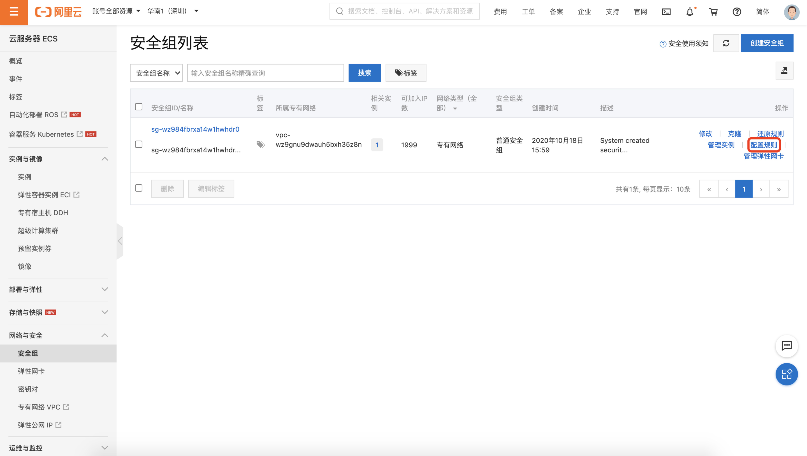Open the 账号全部资源 dropdown

[116, 11]
